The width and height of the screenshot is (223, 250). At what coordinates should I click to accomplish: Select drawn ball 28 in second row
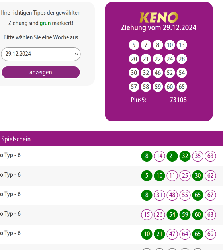(182, 59)
